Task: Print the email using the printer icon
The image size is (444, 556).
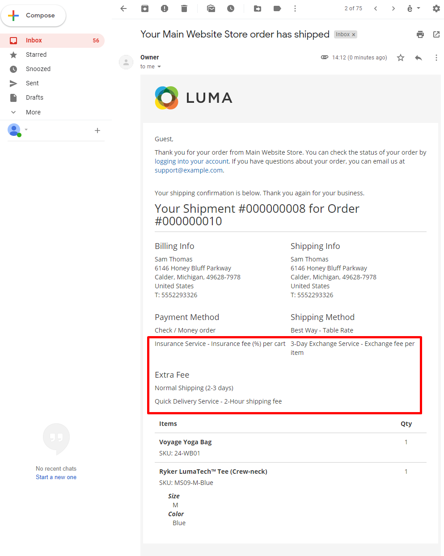Action: (420, 34)
